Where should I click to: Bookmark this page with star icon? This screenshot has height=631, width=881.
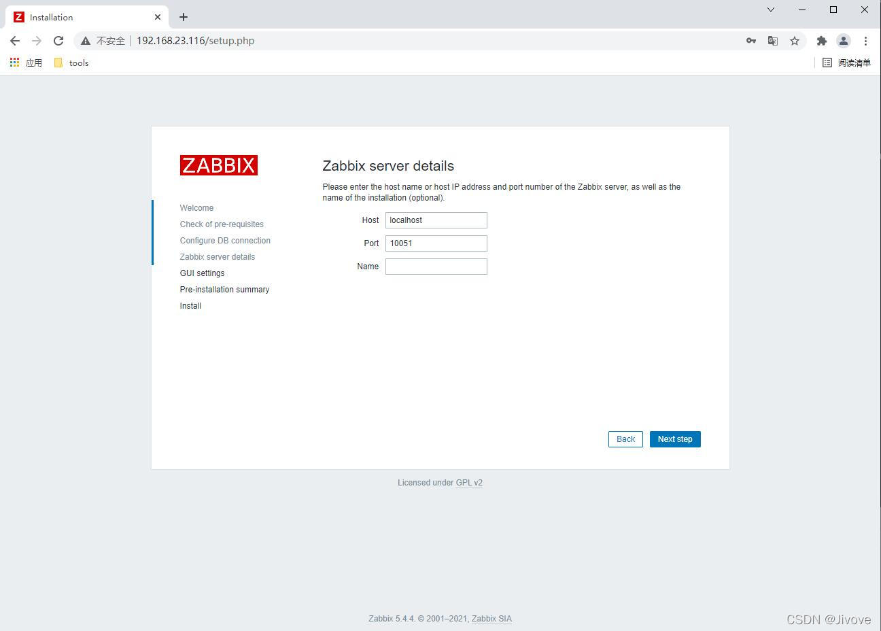795,41
